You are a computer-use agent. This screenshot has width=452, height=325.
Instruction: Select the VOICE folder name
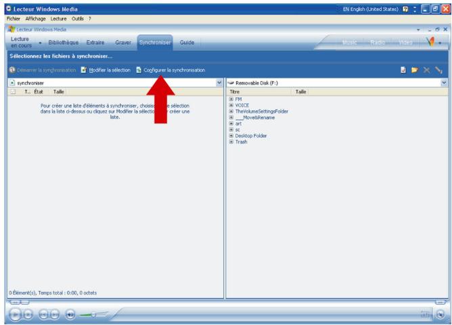tap(242, 105)
